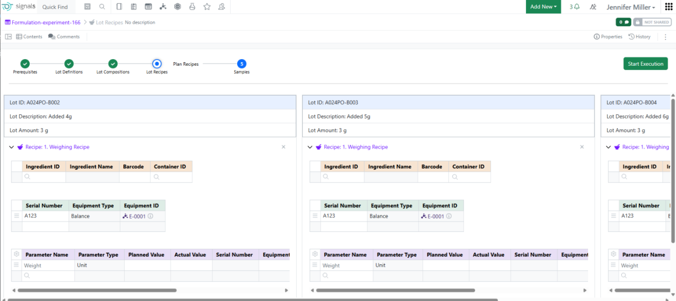Viewport: 676px width, 301px height.
Task: Click 'Lot Description: Added 4g' text
Action: (x=41, y=116)
